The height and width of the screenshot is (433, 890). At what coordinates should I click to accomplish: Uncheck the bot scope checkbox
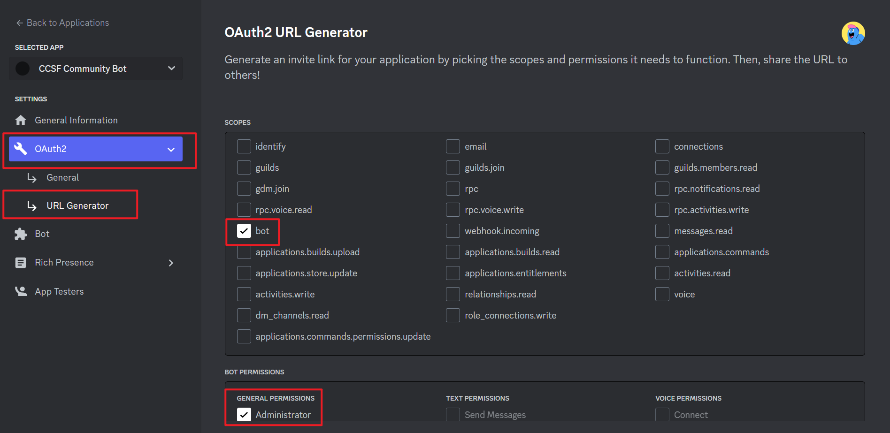point(244,231)
